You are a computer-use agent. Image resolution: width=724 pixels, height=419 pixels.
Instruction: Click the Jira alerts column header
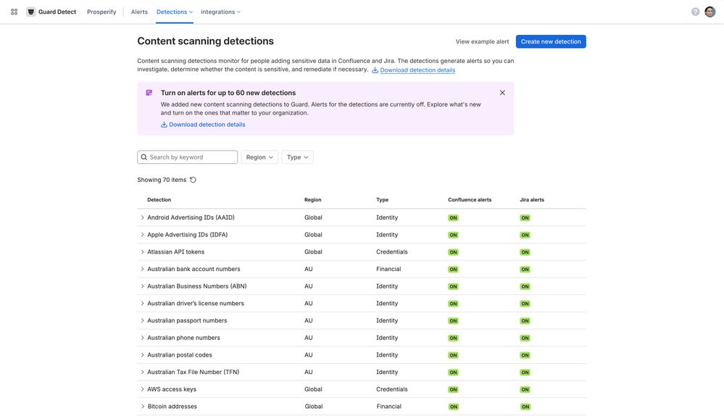coord(532,200)
